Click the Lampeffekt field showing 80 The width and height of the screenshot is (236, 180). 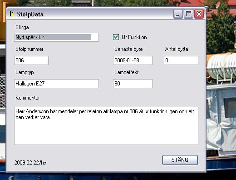point(133,84)
